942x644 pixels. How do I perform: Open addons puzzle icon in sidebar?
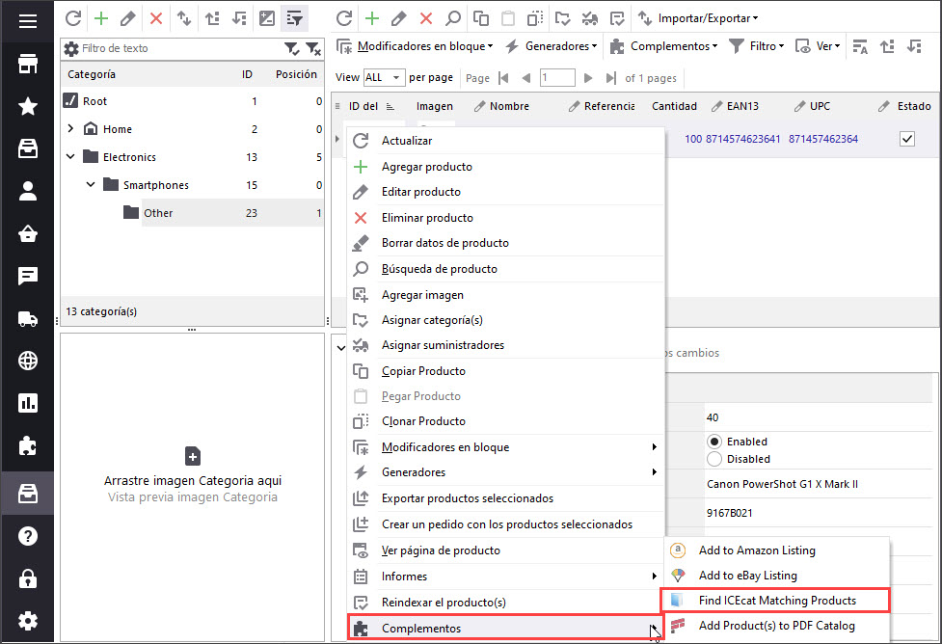pos(28,445)
